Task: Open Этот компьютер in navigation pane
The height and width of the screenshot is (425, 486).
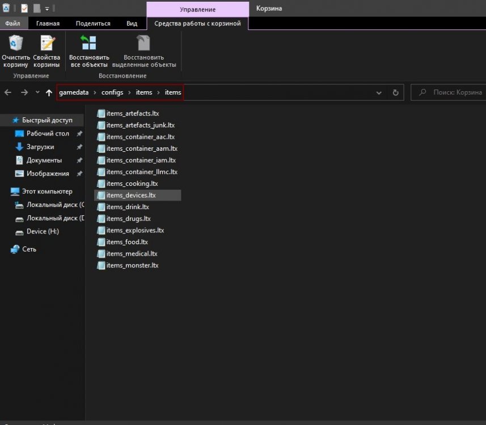Action: [47, 192]
